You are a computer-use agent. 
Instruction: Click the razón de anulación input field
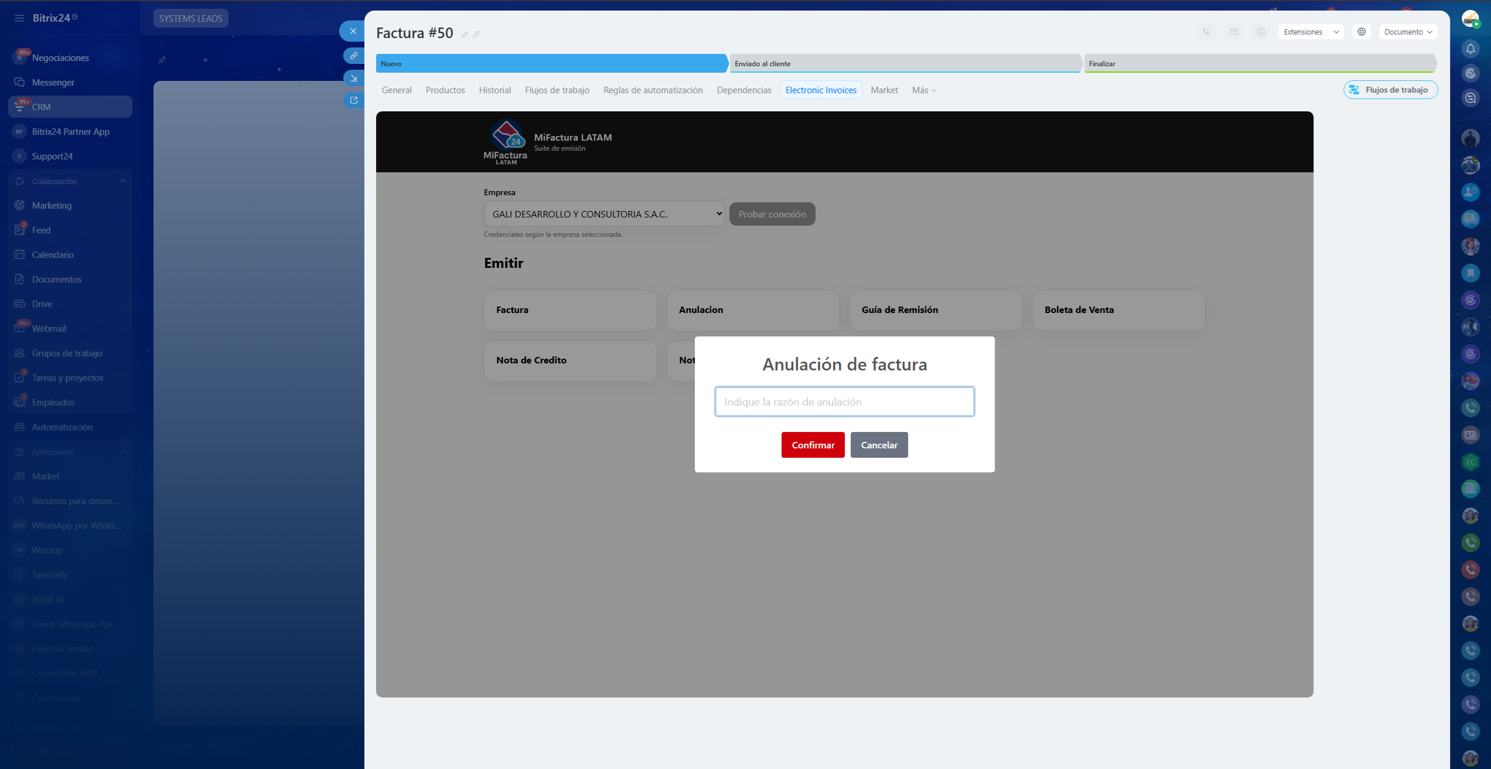pyautogui.click(x=844, y=402)
